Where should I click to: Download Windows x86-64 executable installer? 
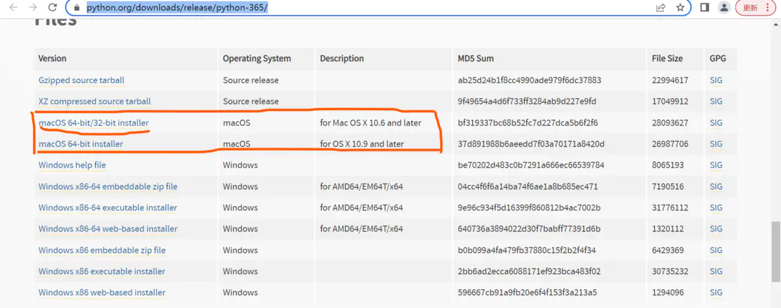pos(108,208)
